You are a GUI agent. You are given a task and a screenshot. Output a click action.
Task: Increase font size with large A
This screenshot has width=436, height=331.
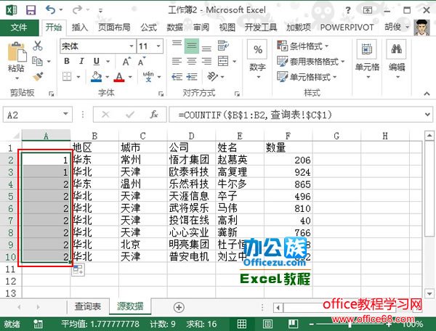point(126,62)
